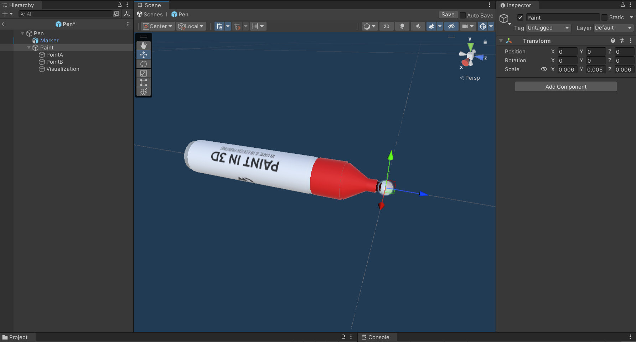Open the Layer dropdown showing Default
636x342 pixels.
[613, 28]
